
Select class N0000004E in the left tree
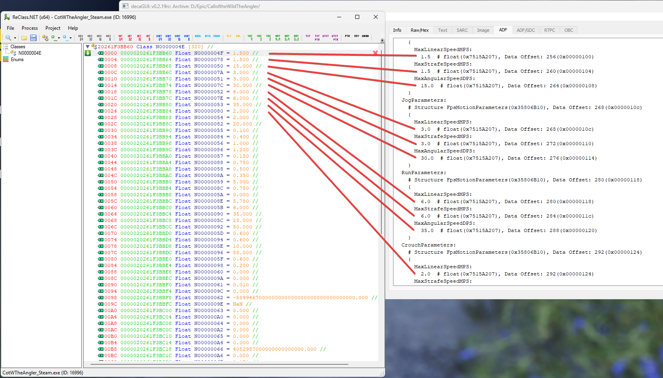(x=30, y=53)
